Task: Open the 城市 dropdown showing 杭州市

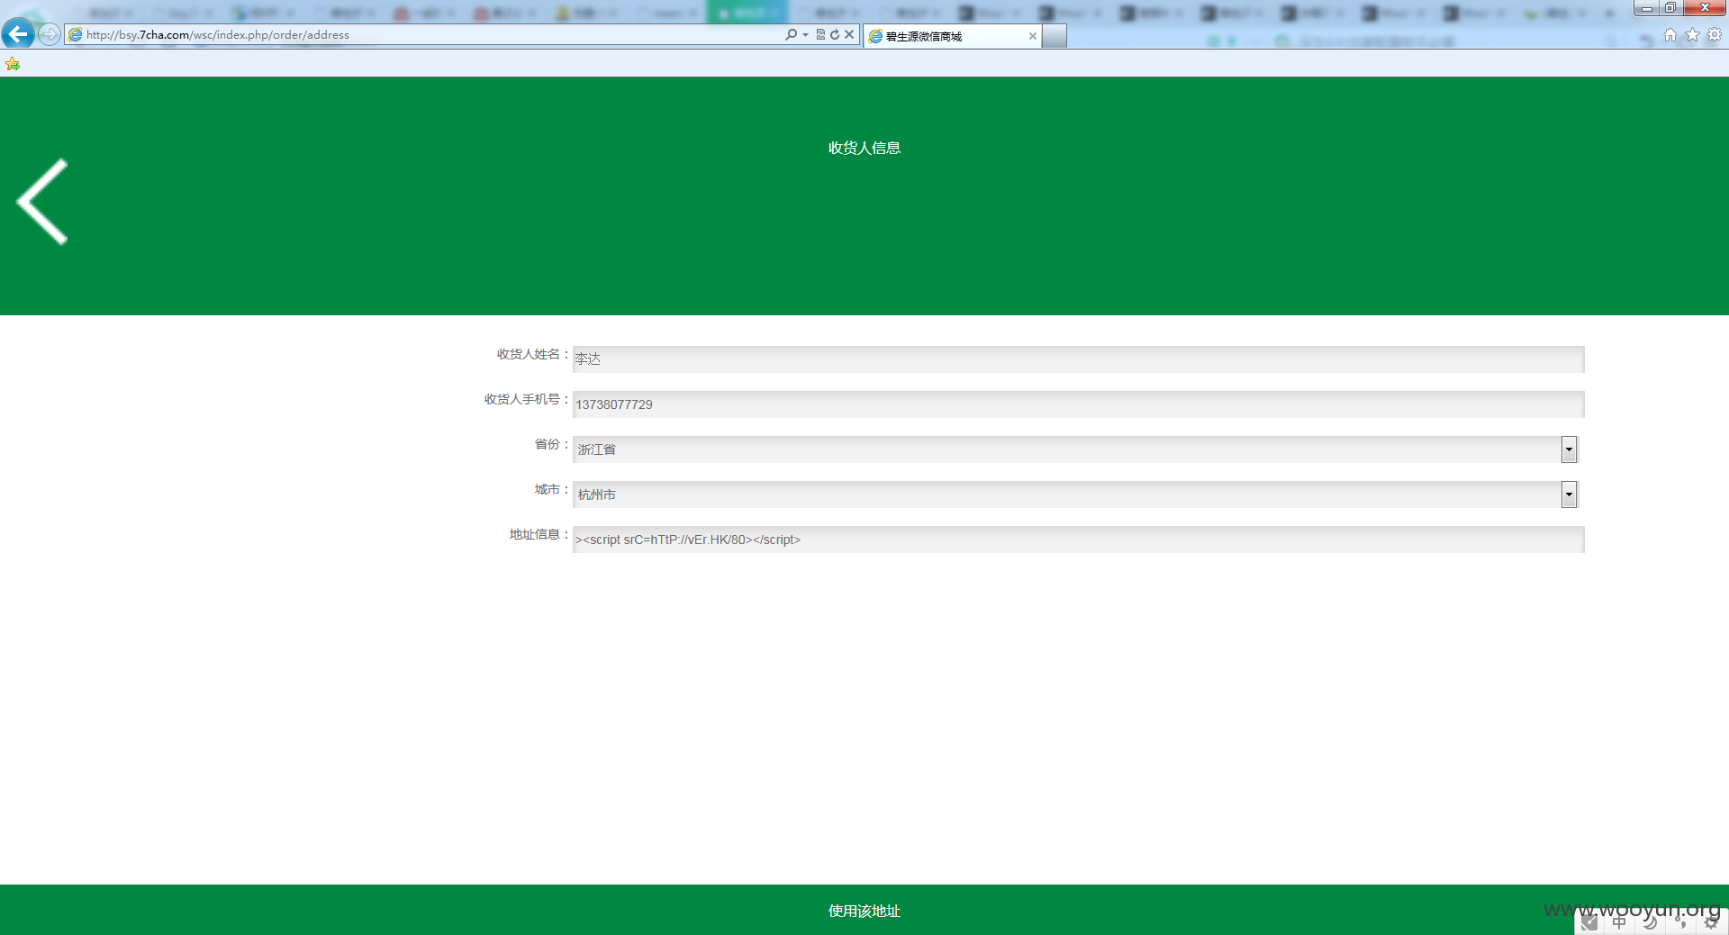Action: [1075, 494]
